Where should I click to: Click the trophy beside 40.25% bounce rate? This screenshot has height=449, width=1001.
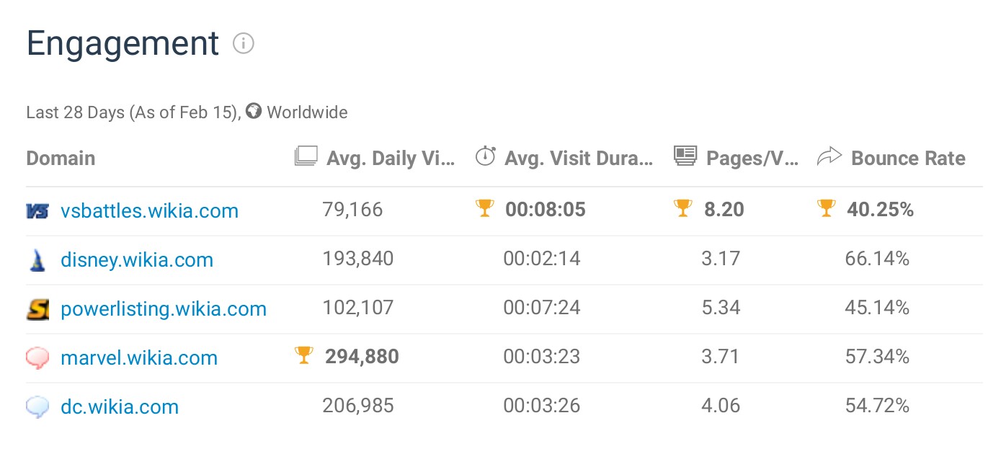(x=826, y=208)
